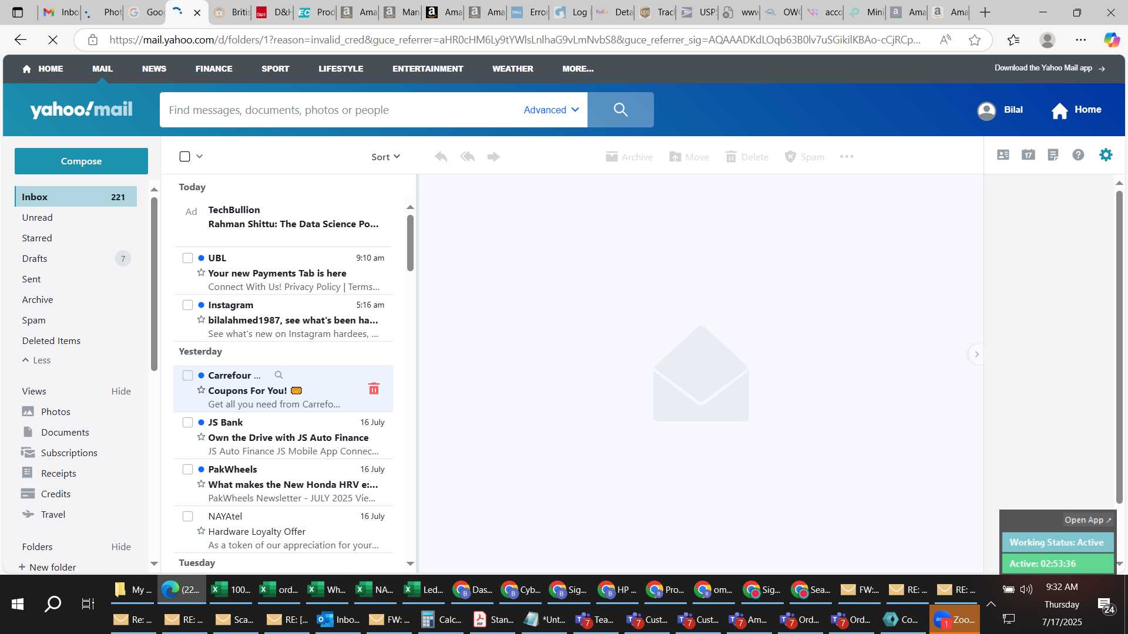Show hidden system tray icons chevron
This screenshot has width=1128, height=634.
click(991, 604)
